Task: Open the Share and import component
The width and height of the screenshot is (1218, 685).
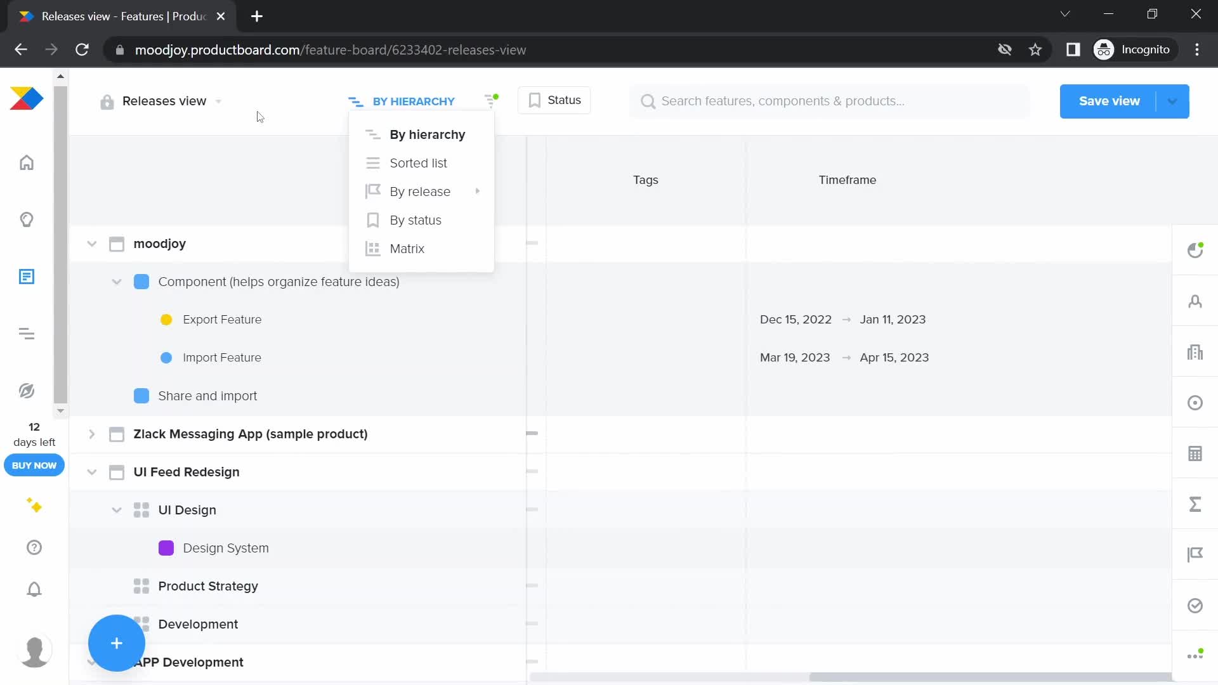Action: 207,396
